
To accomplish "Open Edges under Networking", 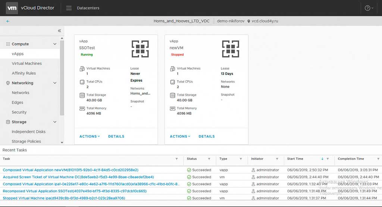I will tap(17, 102).
